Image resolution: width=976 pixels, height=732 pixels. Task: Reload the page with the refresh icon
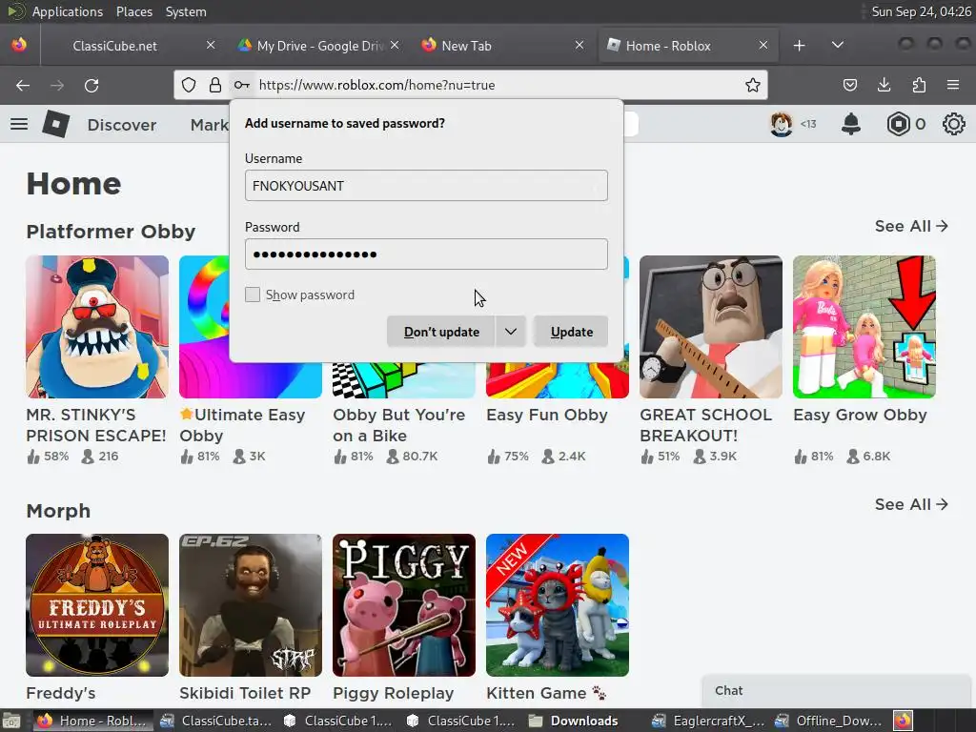pos(91,85)
